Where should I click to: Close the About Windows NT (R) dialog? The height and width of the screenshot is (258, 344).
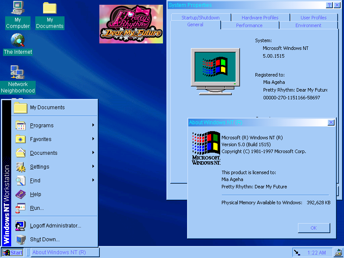click(331, 123)
